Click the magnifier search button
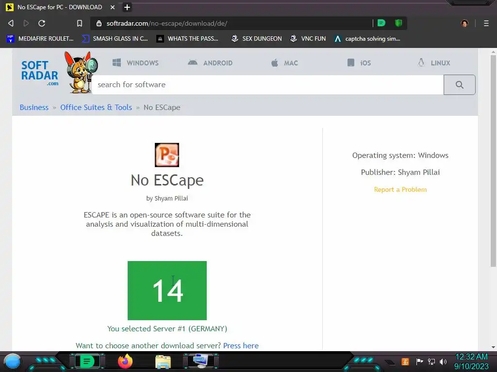This screenshot has height=372, width=497. pos(459,85)
